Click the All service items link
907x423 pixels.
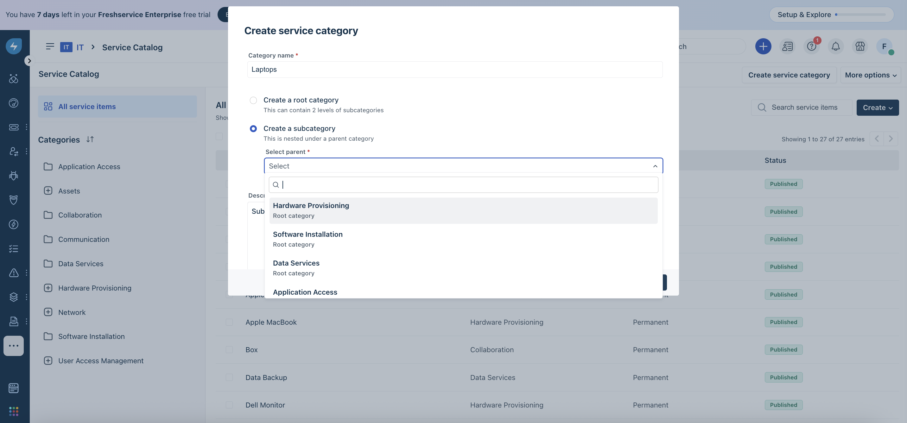click(87, 107)
